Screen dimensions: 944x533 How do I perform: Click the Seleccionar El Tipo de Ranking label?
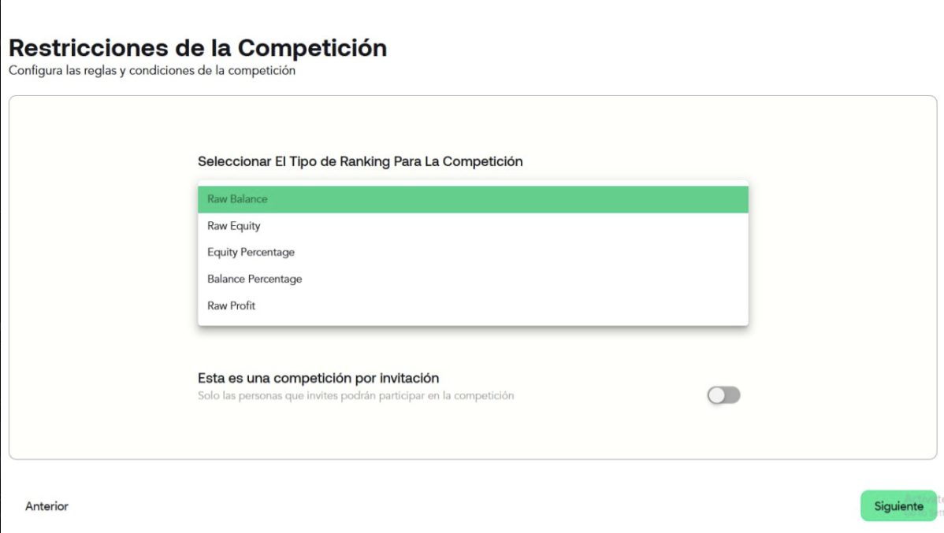click(x=360, y=161)
